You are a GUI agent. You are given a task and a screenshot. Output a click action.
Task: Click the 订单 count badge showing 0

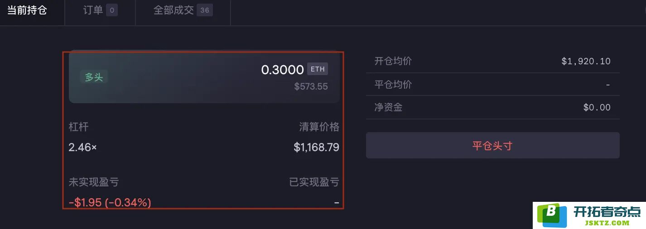pos(112,10)
